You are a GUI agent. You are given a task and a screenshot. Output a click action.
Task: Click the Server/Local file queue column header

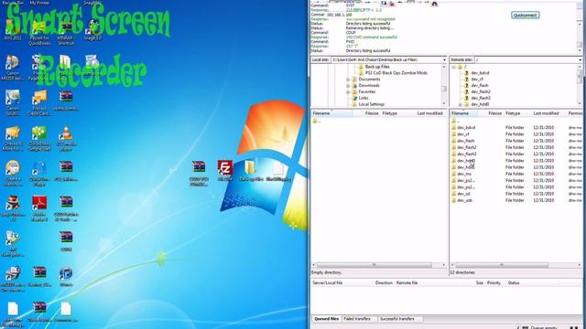(328, 283)
